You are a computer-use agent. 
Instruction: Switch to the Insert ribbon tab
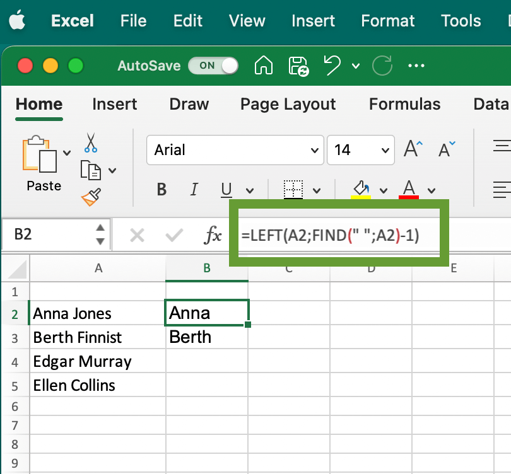coord(114,105)
